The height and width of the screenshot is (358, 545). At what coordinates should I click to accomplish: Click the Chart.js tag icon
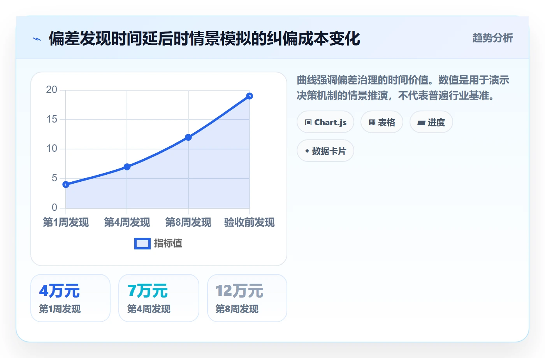pyautogui.click(x=308, y=122)
